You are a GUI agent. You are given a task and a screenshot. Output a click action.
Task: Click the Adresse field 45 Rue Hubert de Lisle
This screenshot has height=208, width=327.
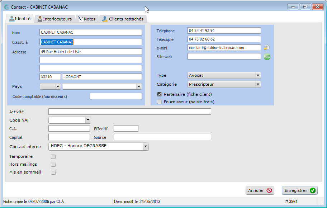coord(91,52)
